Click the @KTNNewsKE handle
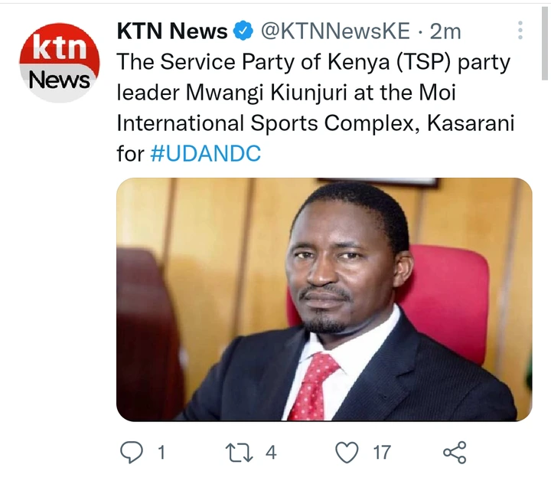 (x=335, y=31)
